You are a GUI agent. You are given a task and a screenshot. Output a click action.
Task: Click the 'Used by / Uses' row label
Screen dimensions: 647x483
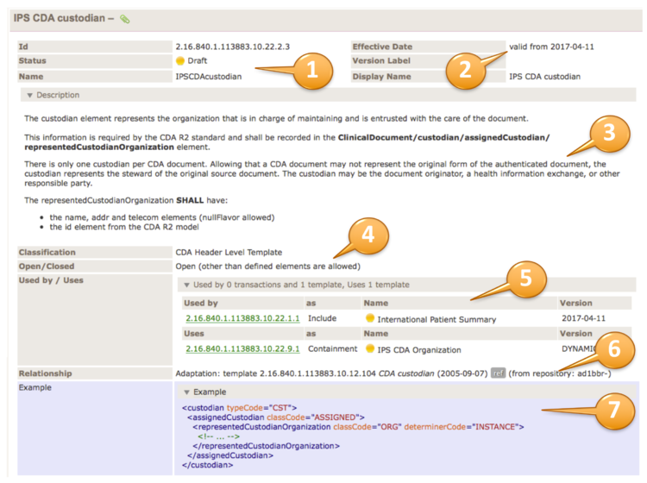point(51,280)
